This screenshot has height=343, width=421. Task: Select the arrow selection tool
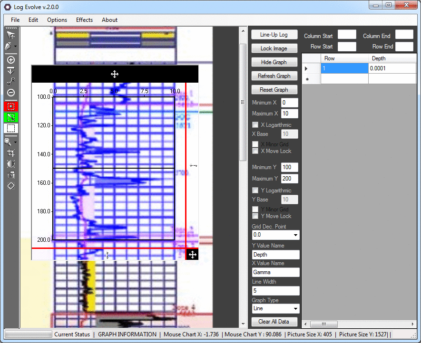click(11, 34)
